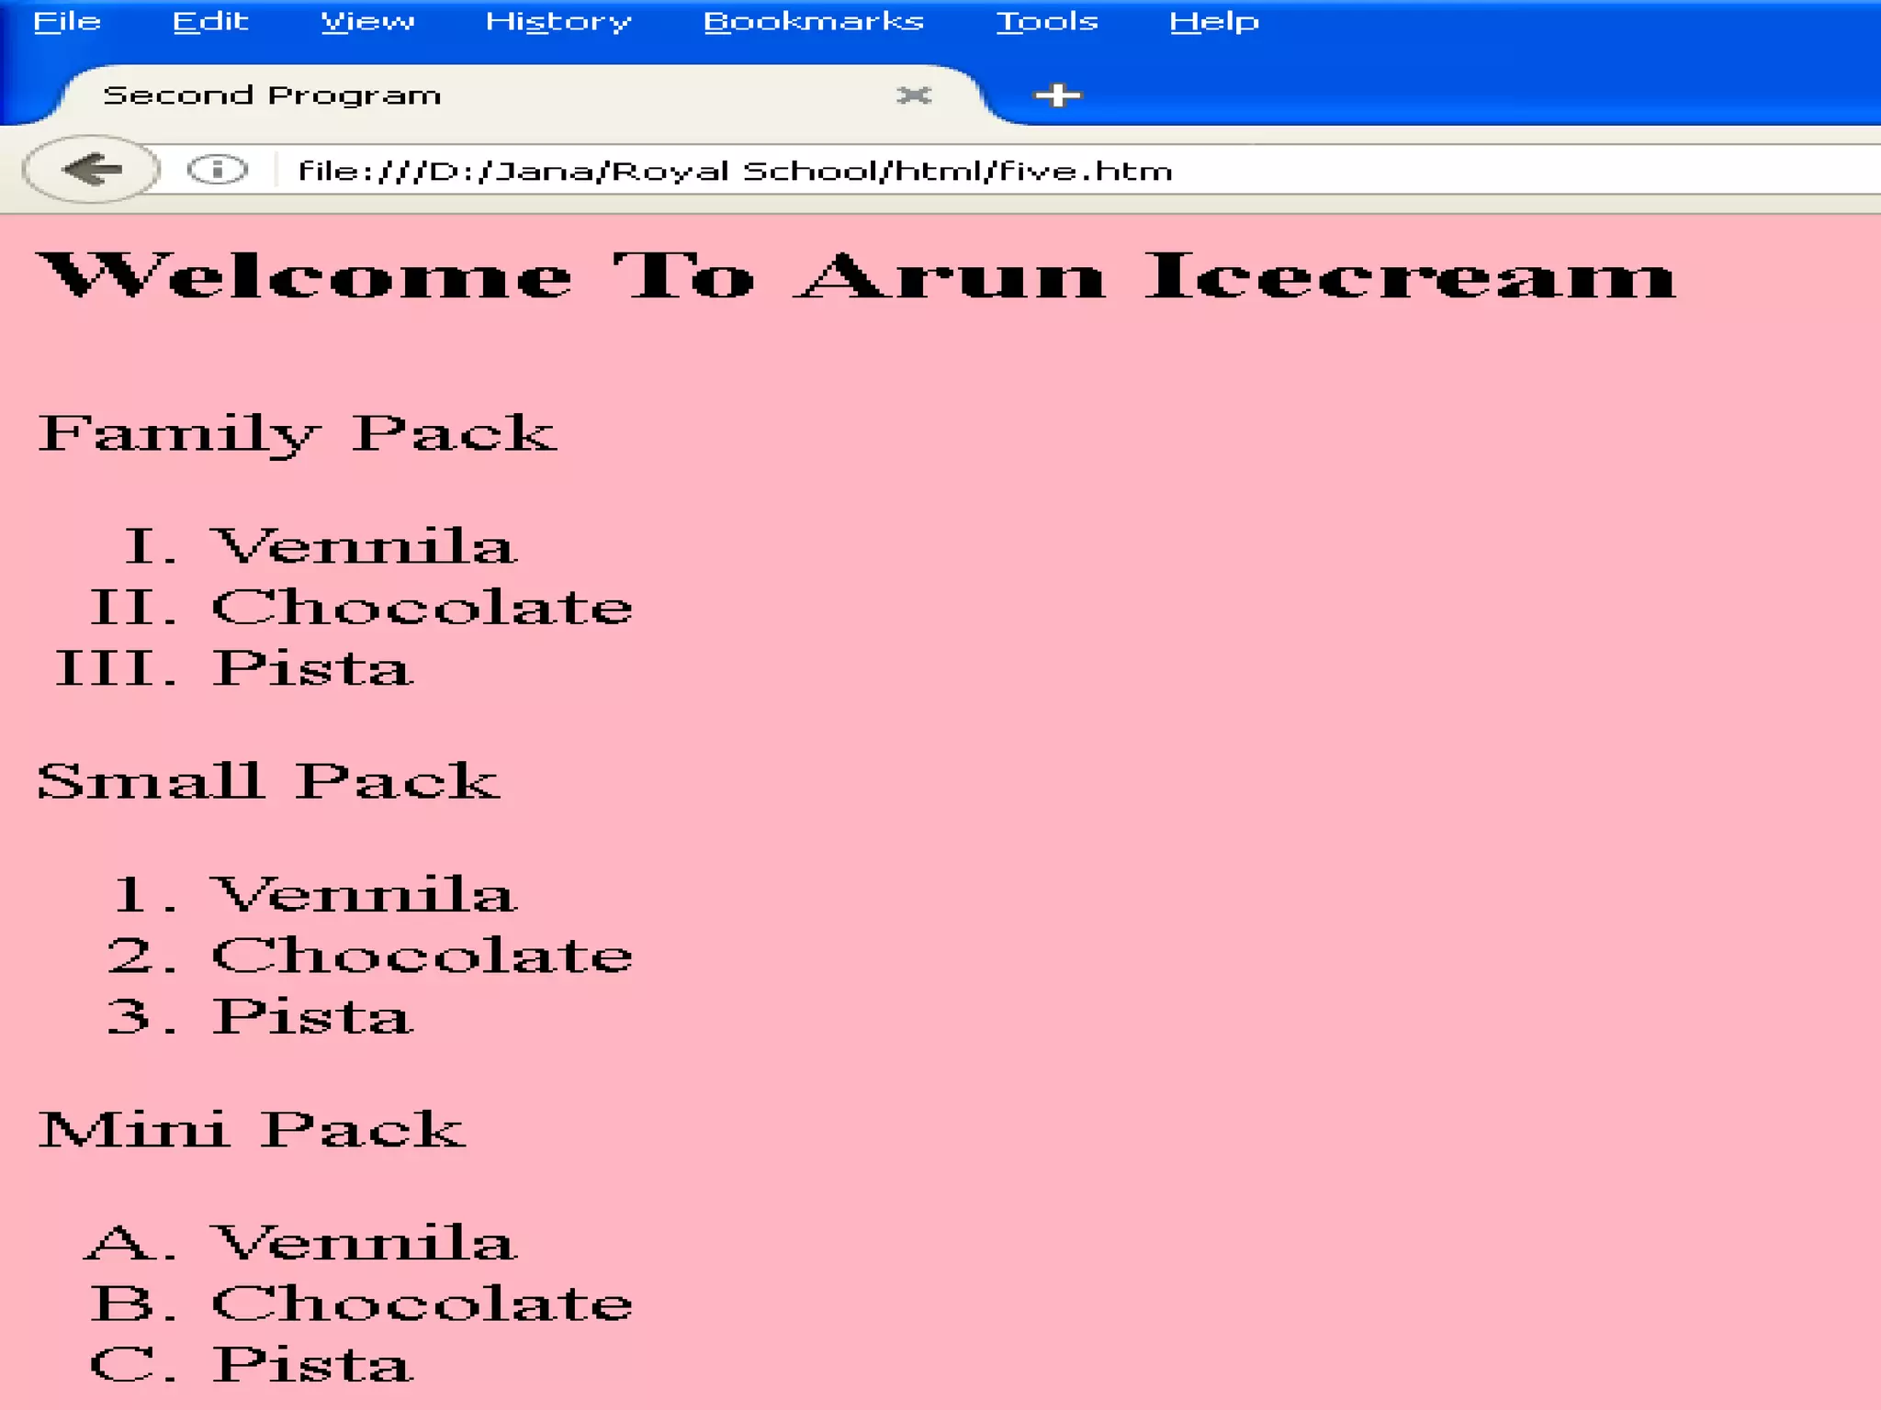
Task: Click Pista item numbered 3
Action: pyautogui.click(x=312, y=1017)
